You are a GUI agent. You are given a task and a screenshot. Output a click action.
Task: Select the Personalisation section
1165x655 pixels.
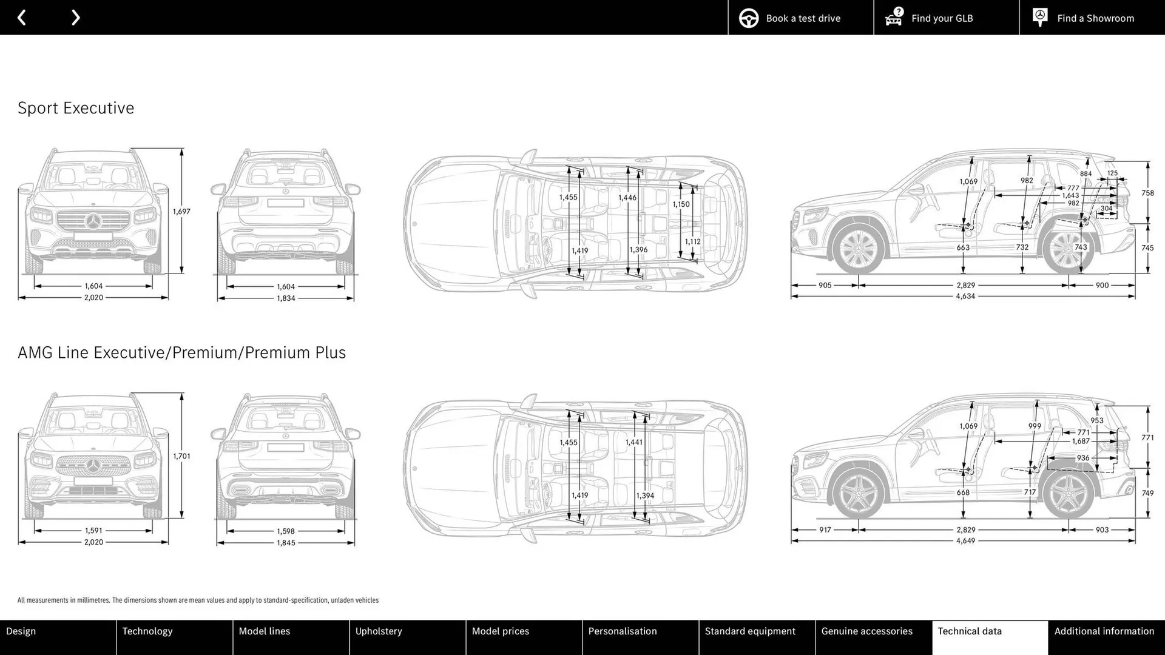coord(623,631)
